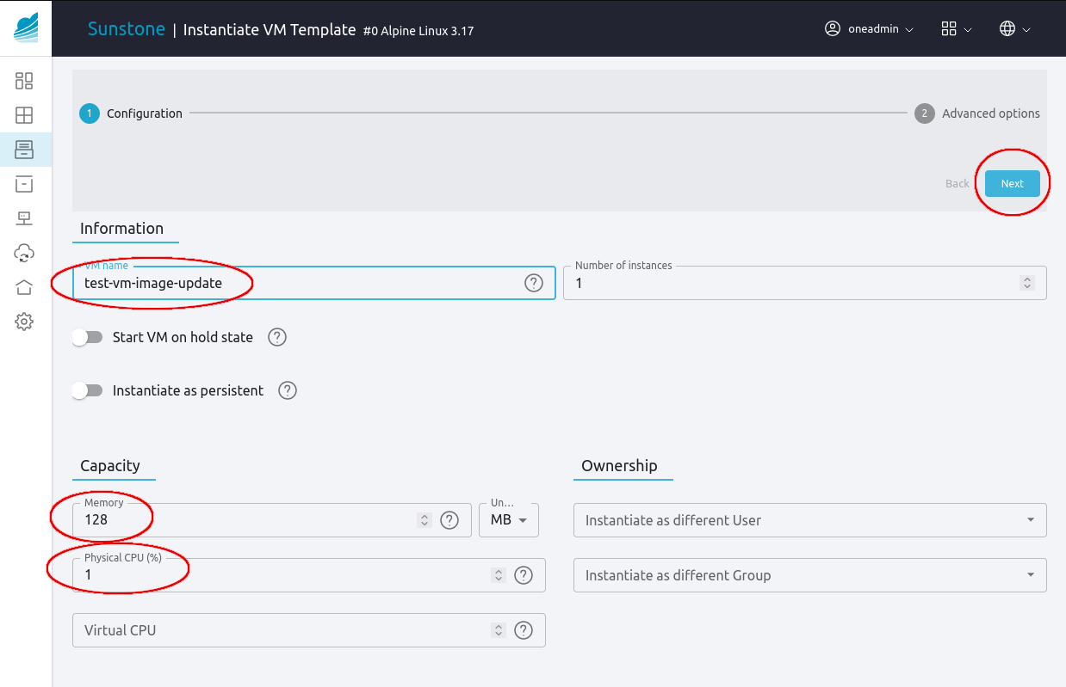
Task: Open the Network sidebar icon
Action: [24, 218]
